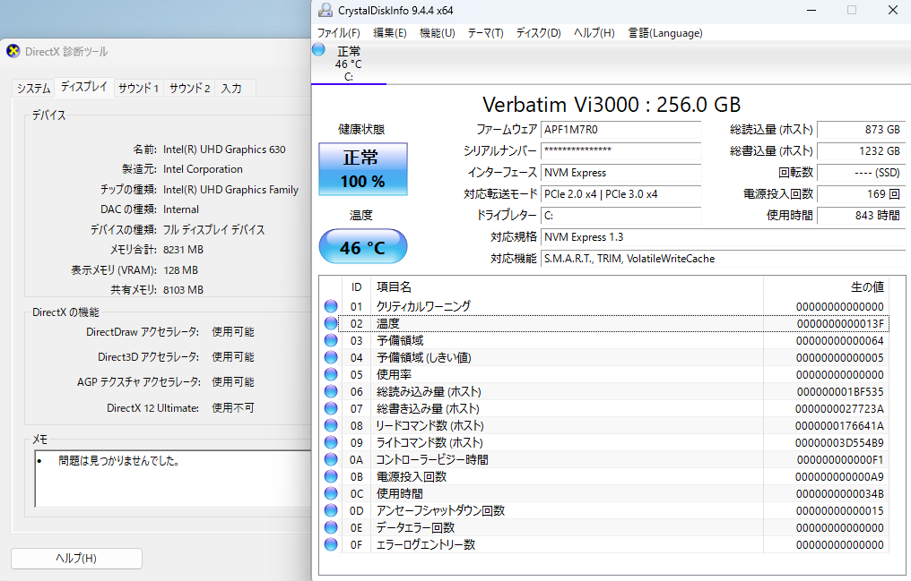Open the ディスク(D) menu
911x581 pixels.
(539, 33)
